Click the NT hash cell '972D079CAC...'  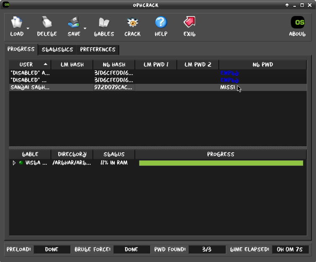(114, 87)
